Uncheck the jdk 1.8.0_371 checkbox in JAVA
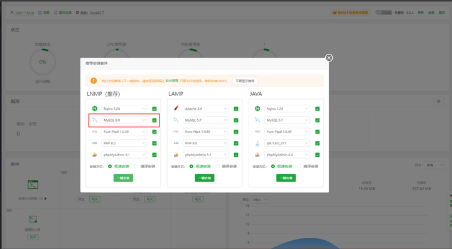Screen dimensions: 452x249 (x=318, y=144)
